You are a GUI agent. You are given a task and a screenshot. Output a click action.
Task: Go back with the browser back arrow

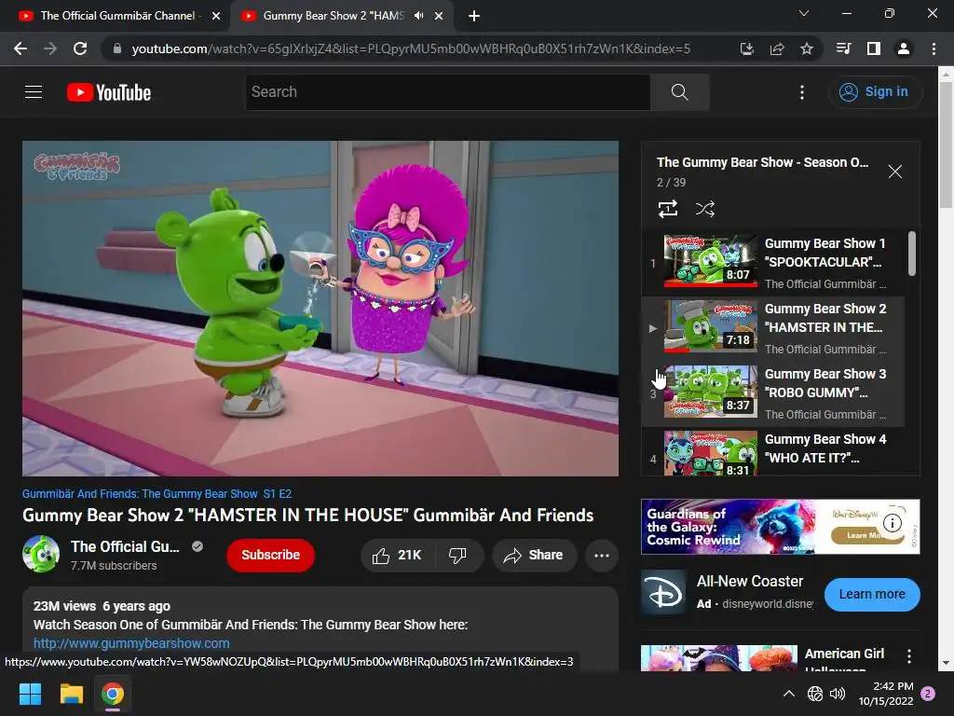(x=20, y=48)
